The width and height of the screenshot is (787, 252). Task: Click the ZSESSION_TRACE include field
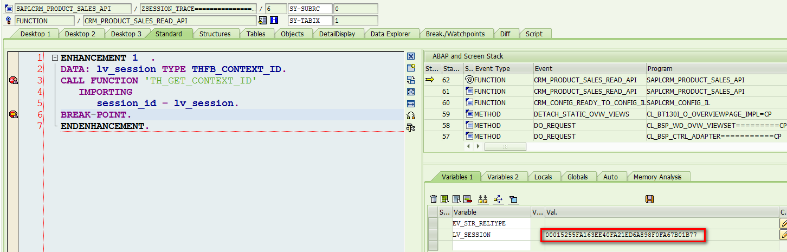tap(198, 9)
